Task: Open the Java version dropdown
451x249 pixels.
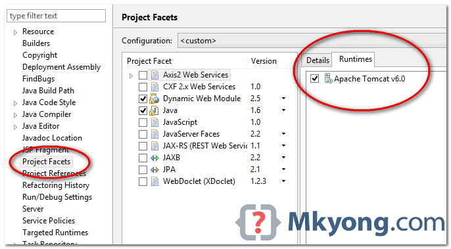Action: [283, 110]
